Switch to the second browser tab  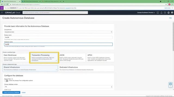point(31,1)
